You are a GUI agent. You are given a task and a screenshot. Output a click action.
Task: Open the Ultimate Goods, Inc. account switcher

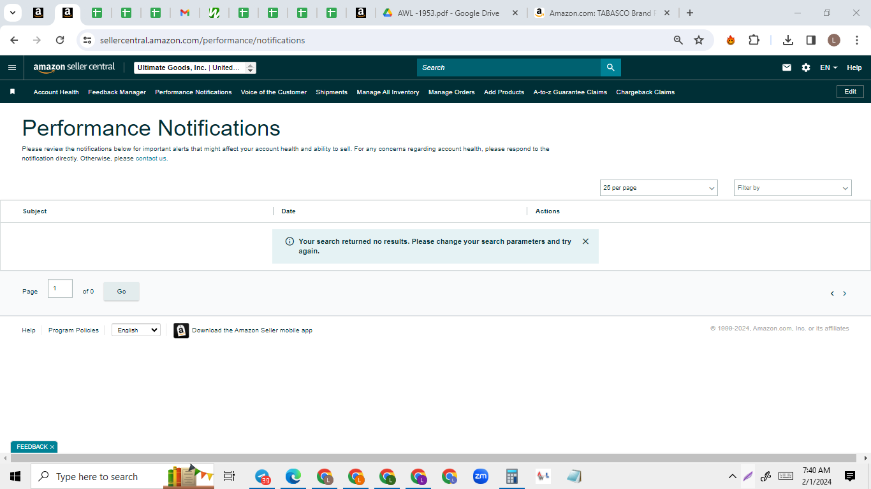pos(195,67)
